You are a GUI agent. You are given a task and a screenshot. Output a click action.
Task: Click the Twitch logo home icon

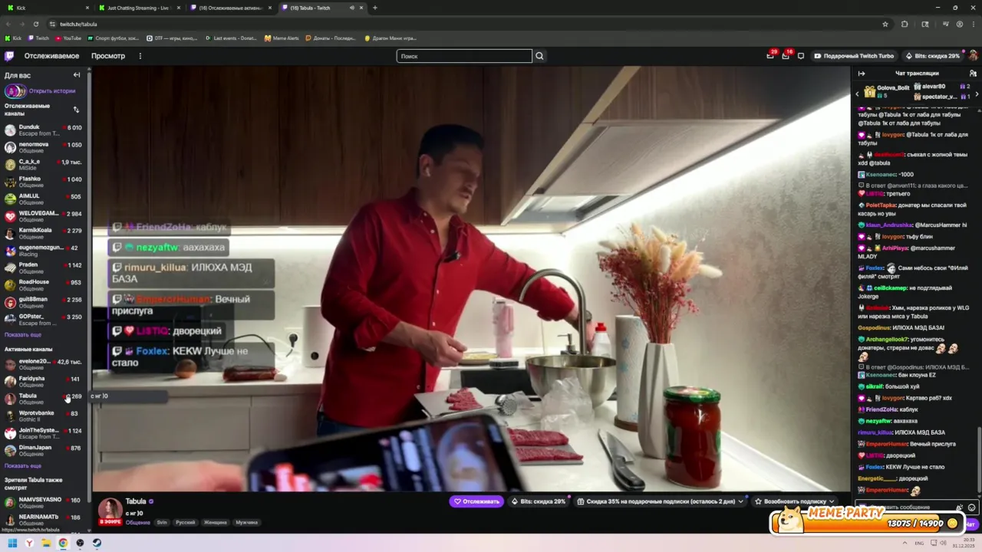point(9,56)
